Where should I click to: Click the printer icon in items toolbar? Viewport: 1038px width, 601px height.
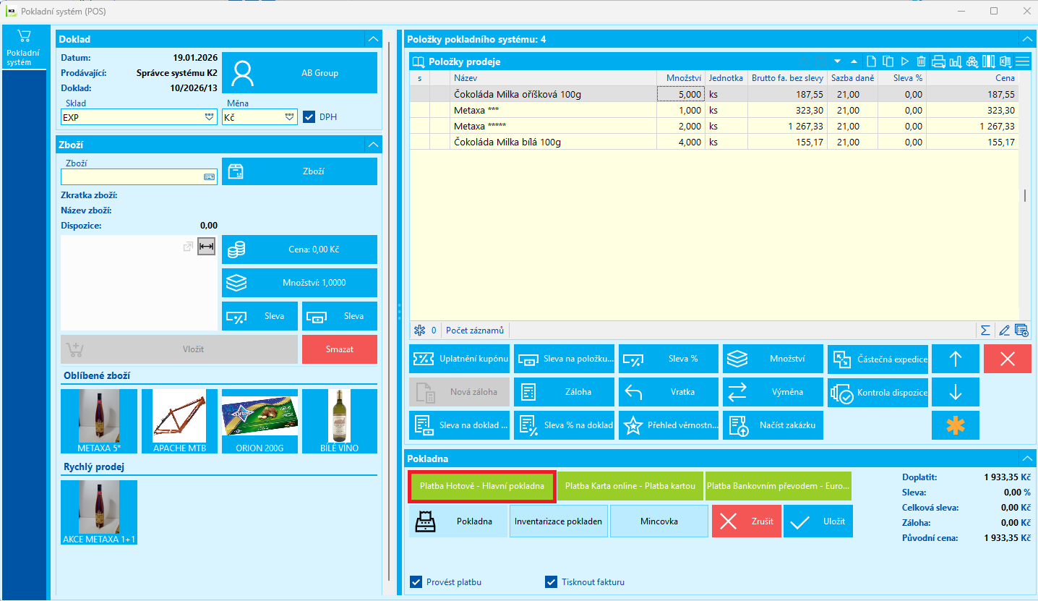938,61
